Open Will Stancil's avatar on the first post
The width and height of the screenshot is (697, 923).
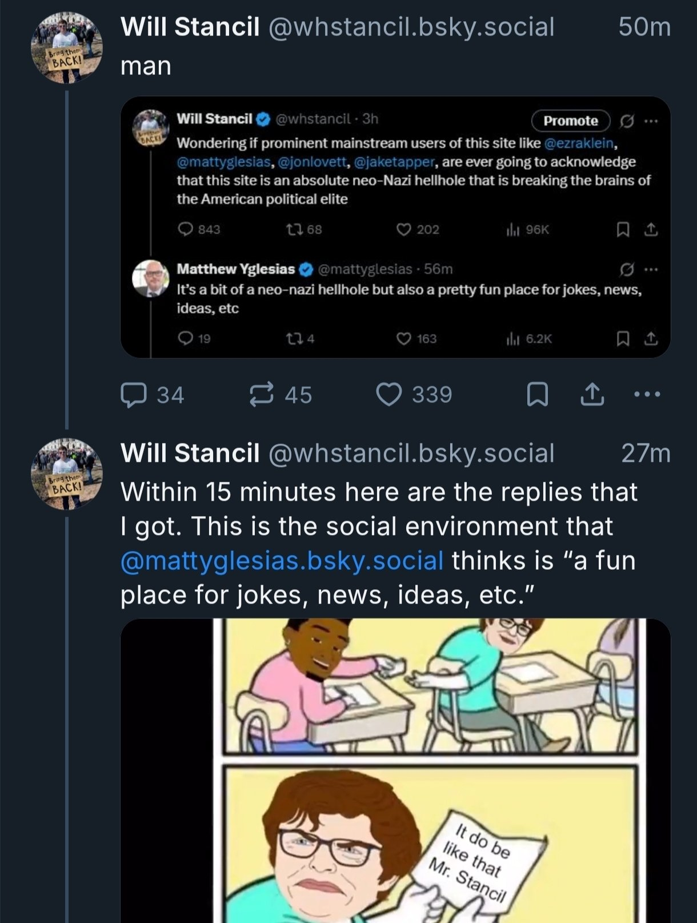pyautogui.click(x=66, y=49)
